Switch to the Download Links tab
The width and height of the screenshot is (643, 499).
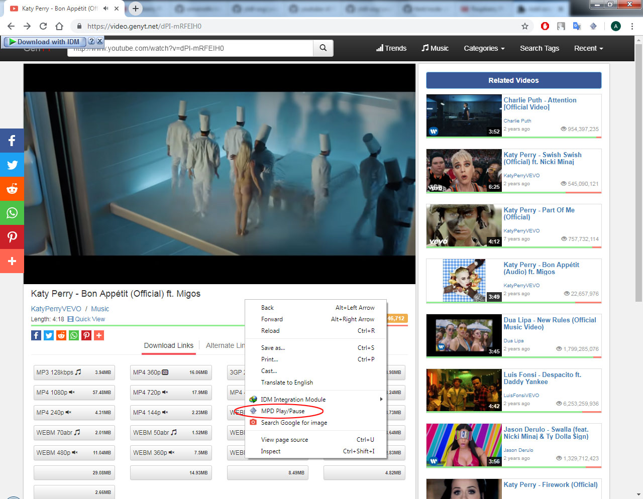tap(169, 345)
